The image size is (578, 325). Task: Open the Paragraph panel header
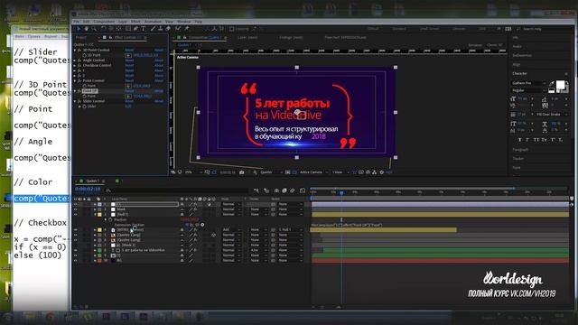[x=520, y=150]
